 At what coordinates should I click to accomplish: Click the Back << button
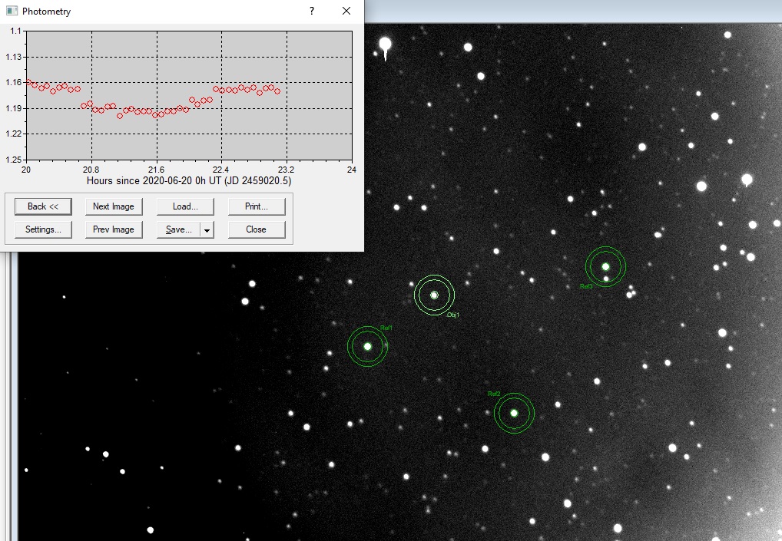click(x=43, y=206)
